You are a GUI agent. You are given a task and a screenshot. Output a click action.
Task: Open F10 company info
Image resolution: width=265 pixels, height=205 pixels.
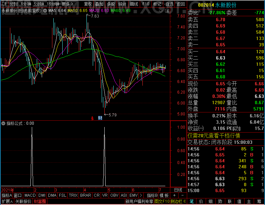click(x=146, y=4)
